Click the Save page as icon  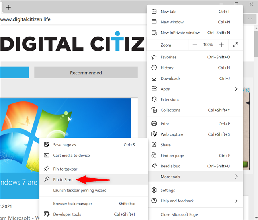click(47, 145)
